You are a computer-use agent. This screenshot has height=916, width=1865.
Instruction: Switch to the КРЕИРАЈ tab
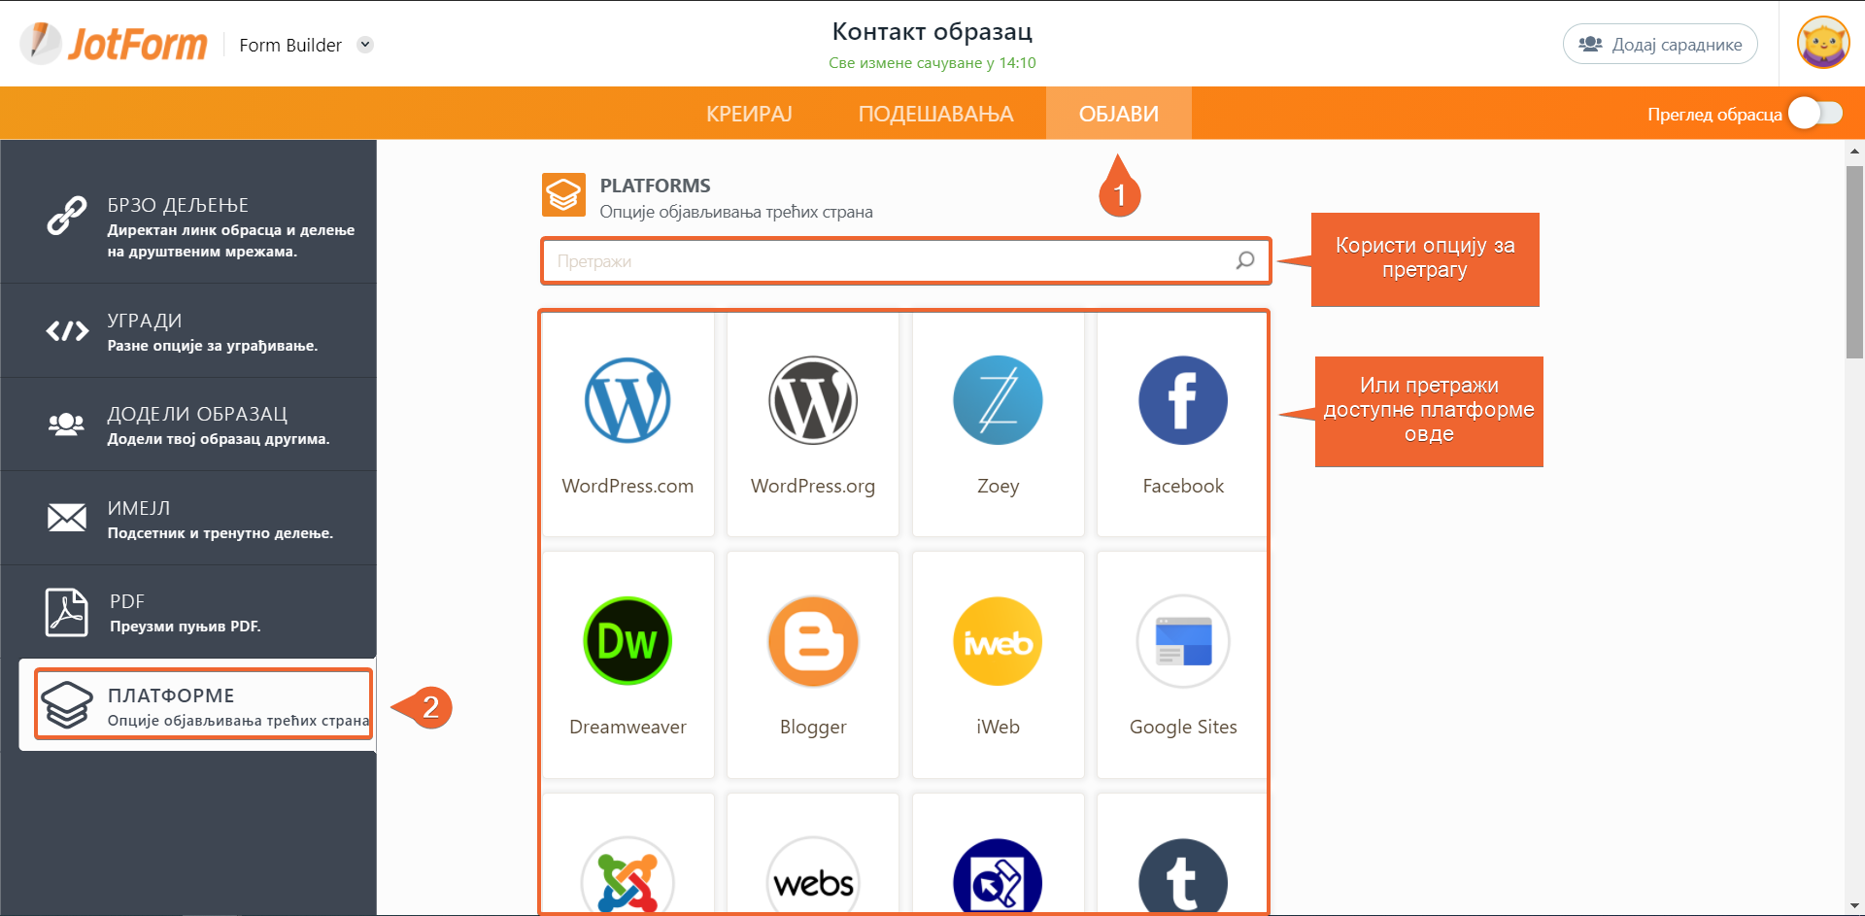pyautogui.click(x=749, y=114)
